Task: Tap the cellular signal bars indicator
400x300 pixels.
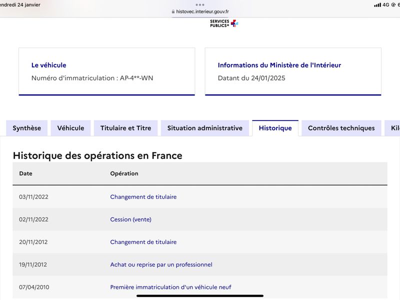Action: coord(377,5)
